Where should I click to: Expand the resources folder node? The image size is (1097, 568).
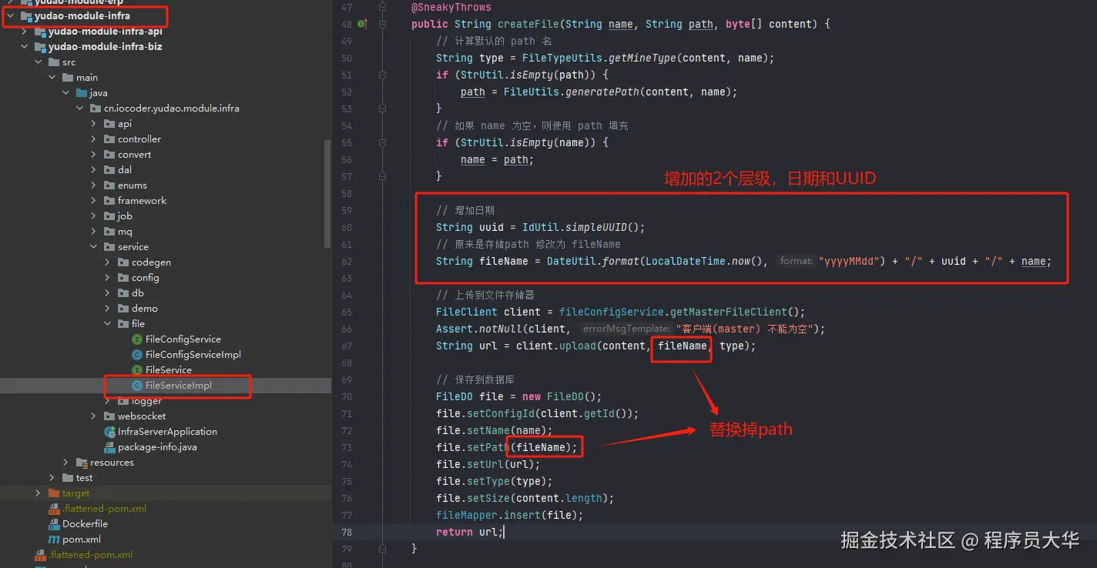click(x=65, y=463)
